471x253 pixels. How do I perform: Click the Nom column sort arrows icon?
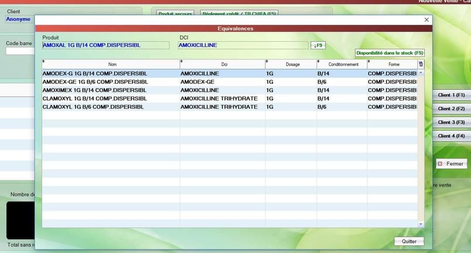pyautogui.click(x=44, y=61)
